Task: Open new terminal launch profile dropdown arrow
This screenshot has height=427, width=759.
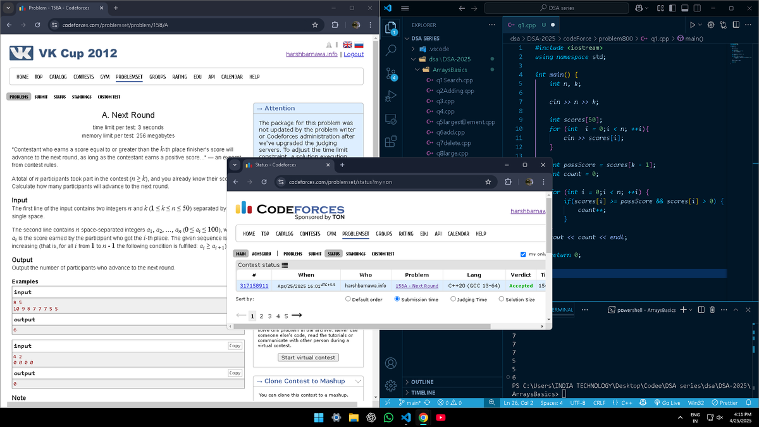Action: (691, 310)
